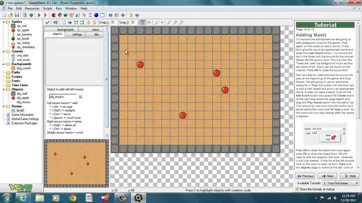Collapse the Objects folder
The image size is (362, 203).
click(x=3, y=89)
